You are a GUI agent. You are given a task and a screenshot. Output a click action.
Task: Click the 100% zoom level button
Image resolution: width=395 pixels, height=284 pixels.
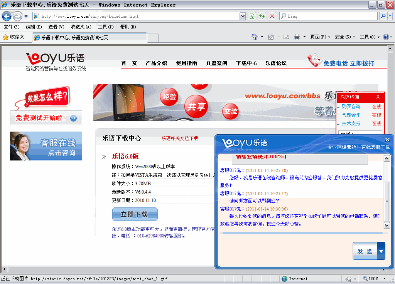coord(371,279)
